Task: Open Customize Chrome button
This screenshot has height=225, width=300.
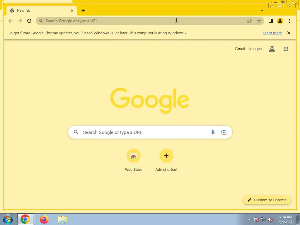Action: [x=267, y=200]
